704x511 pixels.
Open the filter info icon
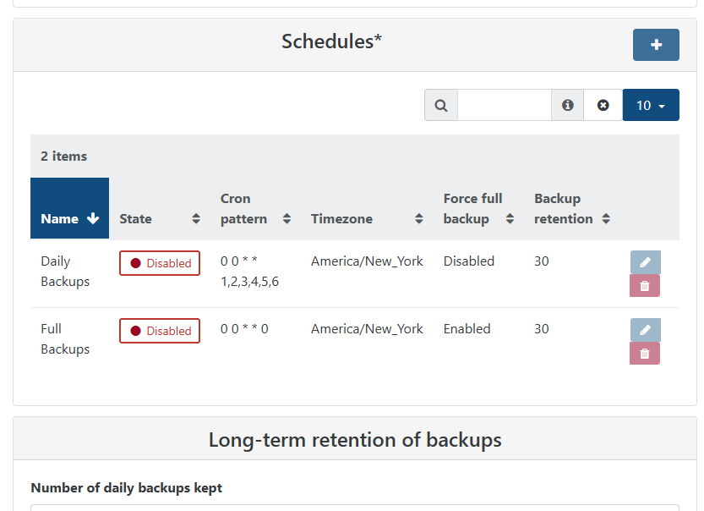tap(568, 105)
